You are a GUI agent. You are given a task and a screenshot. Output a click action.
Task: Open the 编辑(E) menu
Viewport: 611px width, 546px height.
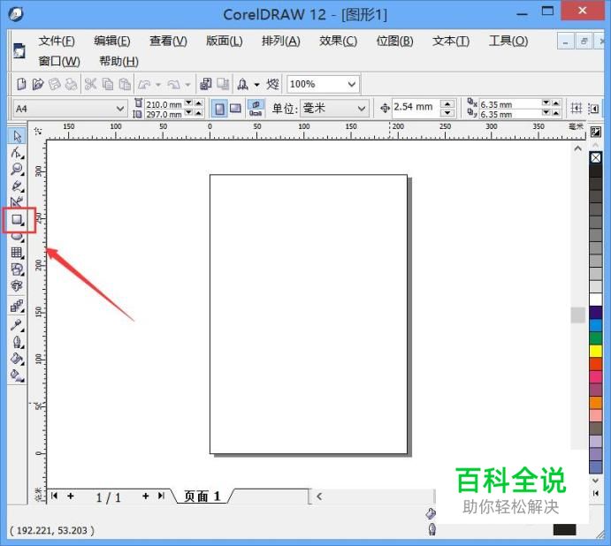[x=111, y=41]
